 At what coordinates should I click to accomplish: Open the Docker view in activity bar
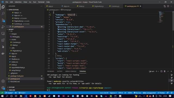tap(3, 53)
